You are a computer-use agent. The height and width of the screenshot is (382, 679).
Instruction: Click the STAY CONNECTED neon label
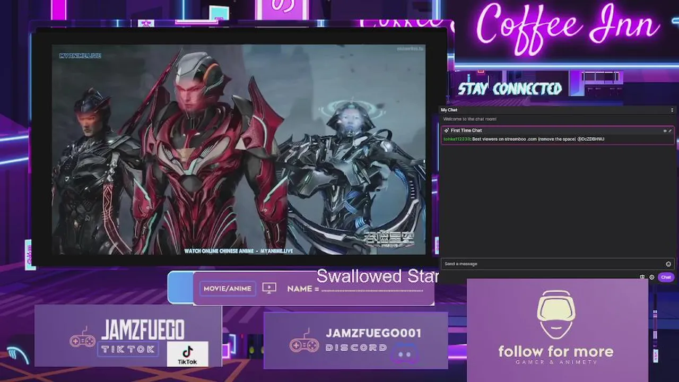click(510, 89)
